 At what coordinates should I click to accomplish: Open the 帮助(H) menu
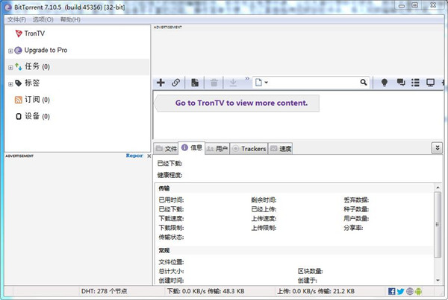click(x=70, y=19)
